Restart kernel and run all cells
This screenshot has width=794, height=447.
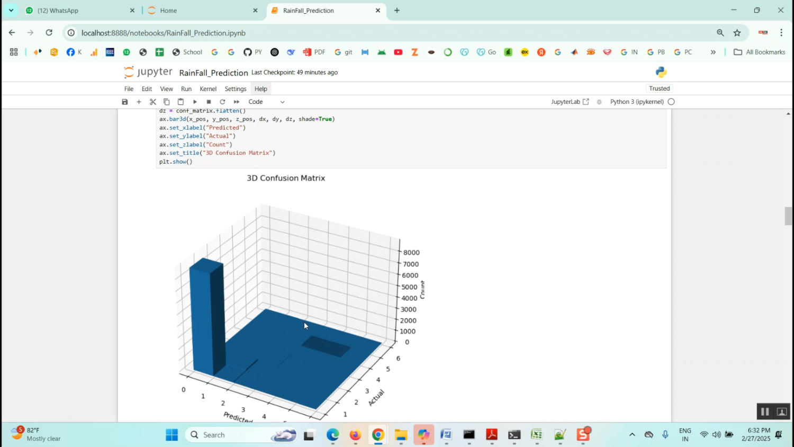click(x=237, y=101)
